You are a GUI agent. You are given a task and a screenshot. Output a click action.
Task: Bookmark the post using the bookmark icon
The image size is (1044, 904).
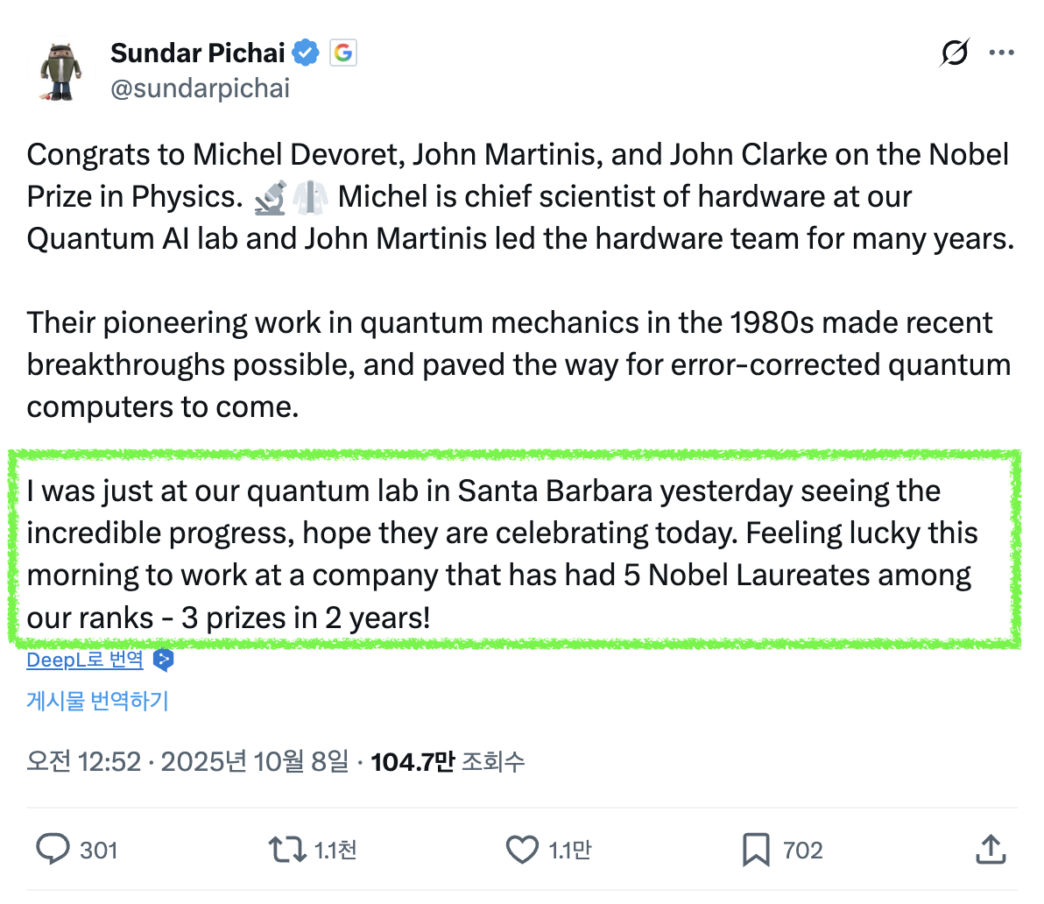point(756,850)
